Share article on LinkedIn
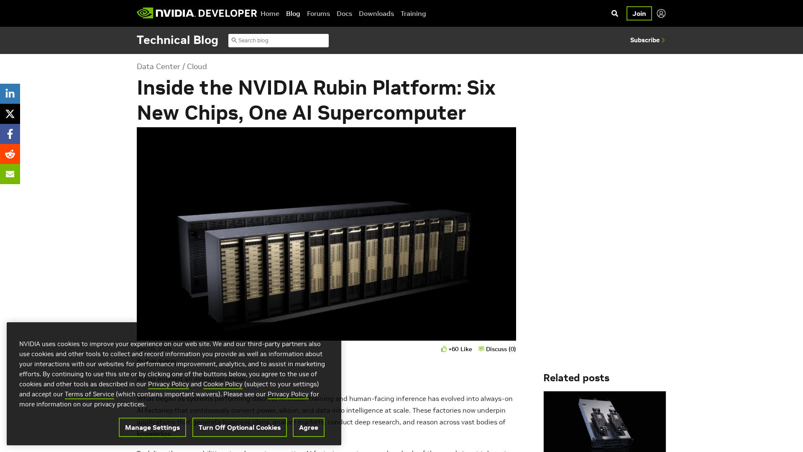Image resolution: width=803 pixels, height=452 pixels. coord(10,94)
